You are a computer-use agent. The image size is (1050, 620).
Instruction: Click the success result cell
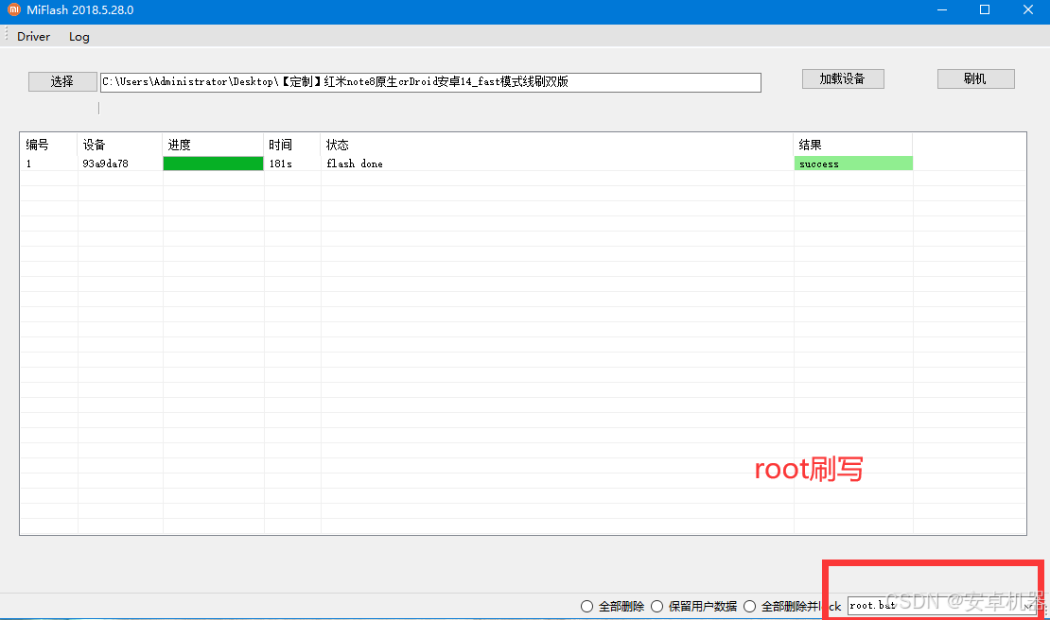pos(853,164)
